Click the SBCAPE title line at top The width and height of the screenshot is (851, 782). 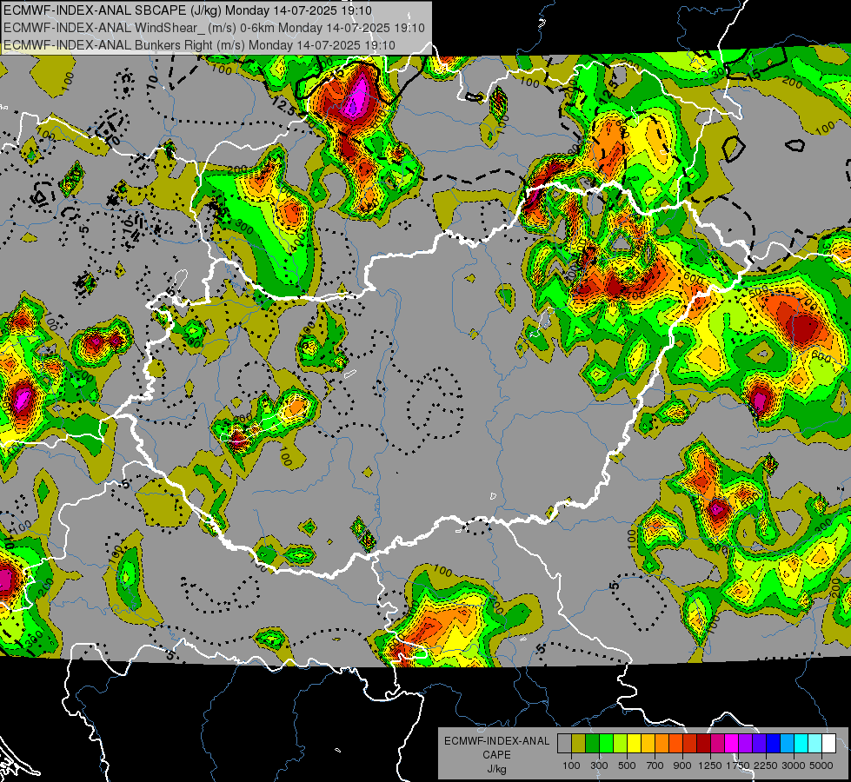pyautogui.click(x=188, y=10)
